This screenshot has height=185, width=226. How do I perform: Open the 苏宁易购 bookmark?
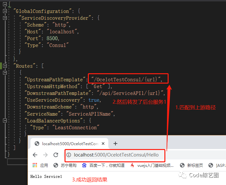point(65,165)
